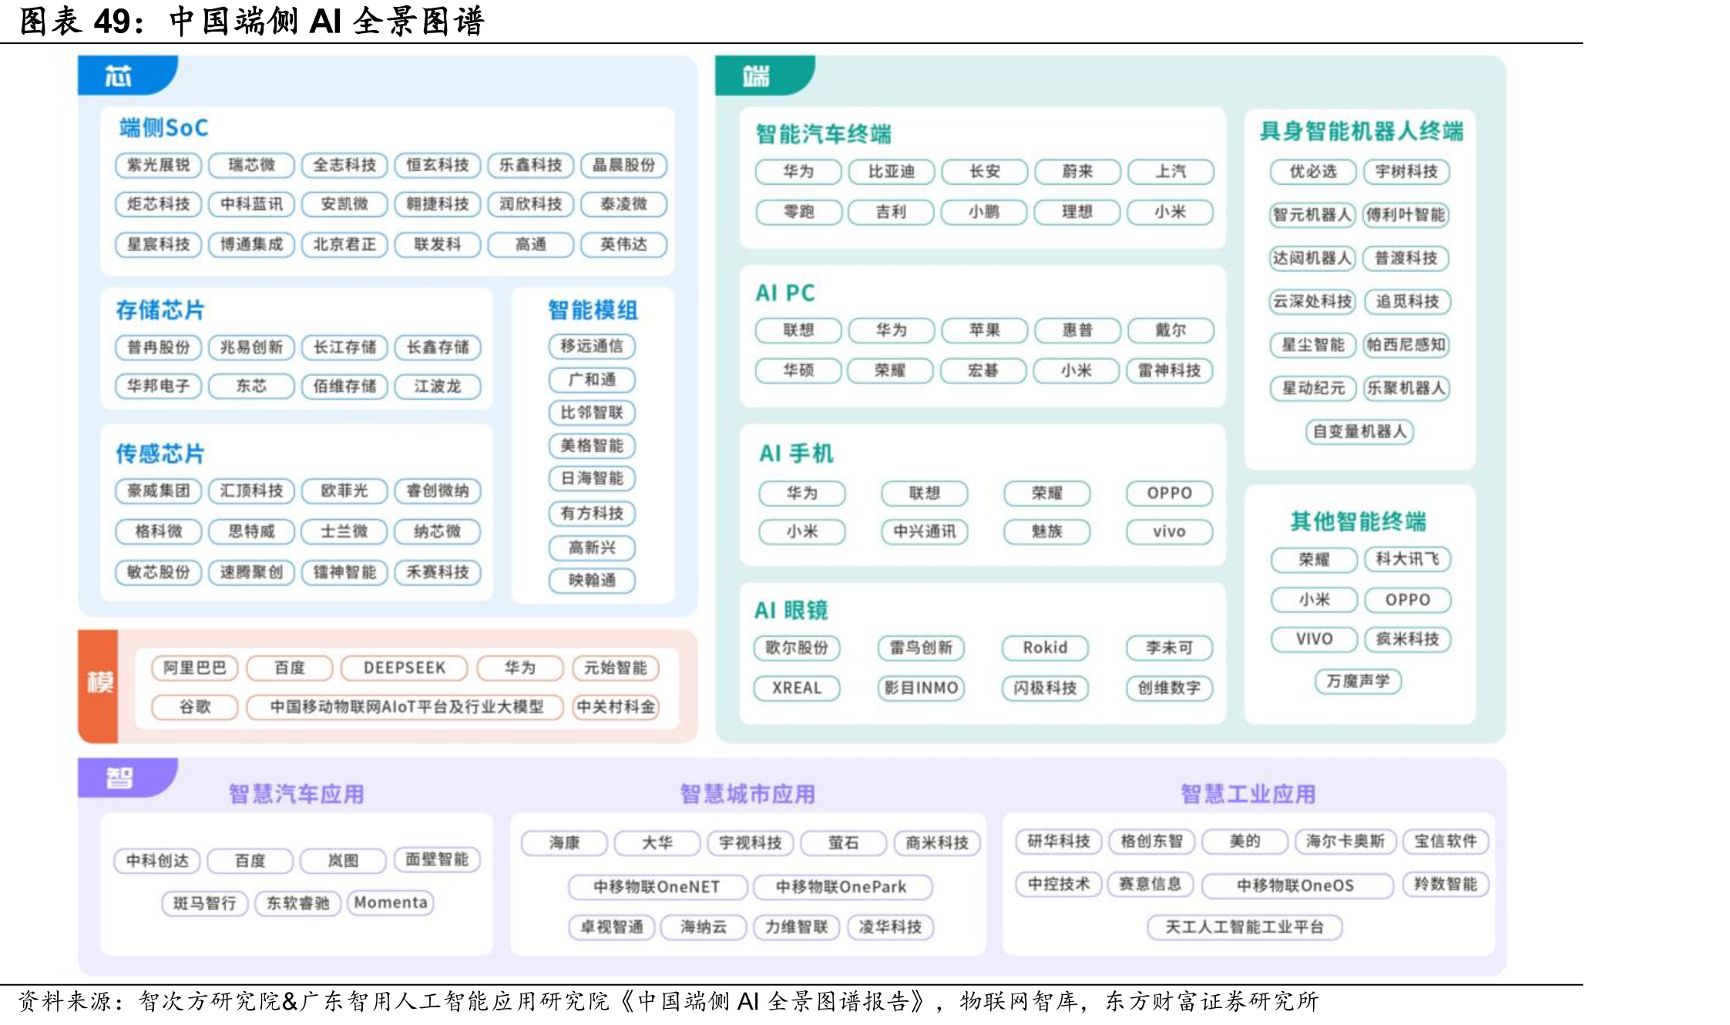The width and height of the screenshot is (1730, 1025).
Task: Click the 中移物联OneOS entry
Action: coord(1297,886)
